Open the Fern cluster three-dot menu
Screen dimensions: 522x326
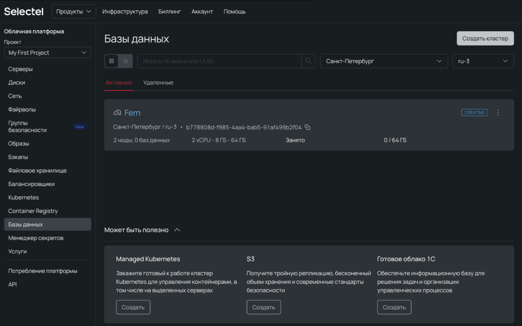498,112
